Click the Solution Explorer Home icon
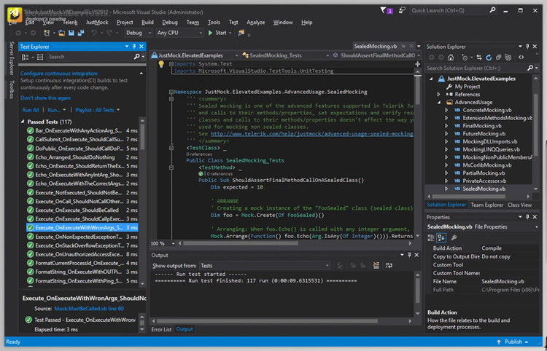547x351 pixels. tap(451, 57)
